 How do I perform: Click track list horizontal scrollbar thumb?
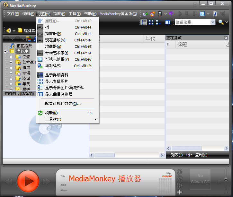pos(105,155)
